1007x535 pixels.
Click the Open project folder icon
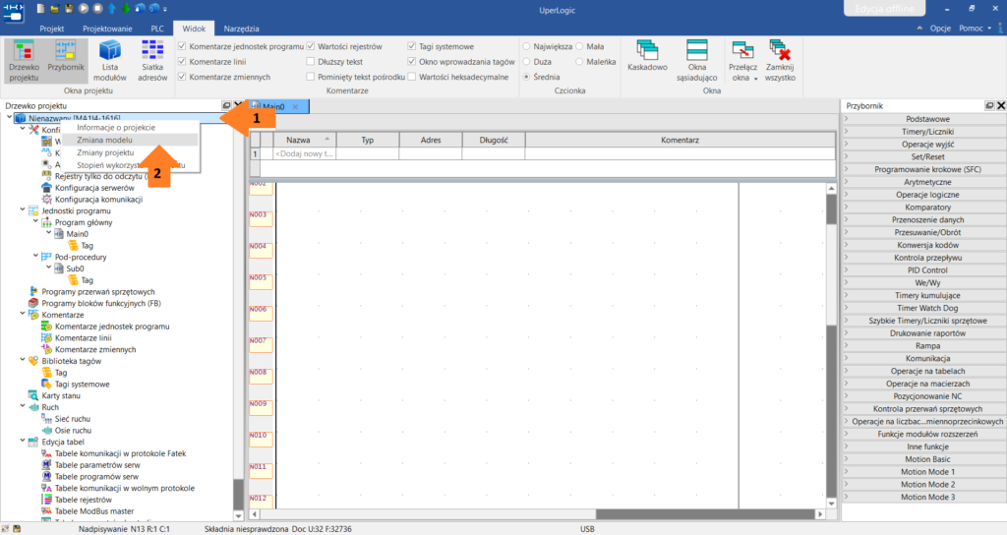55,8
